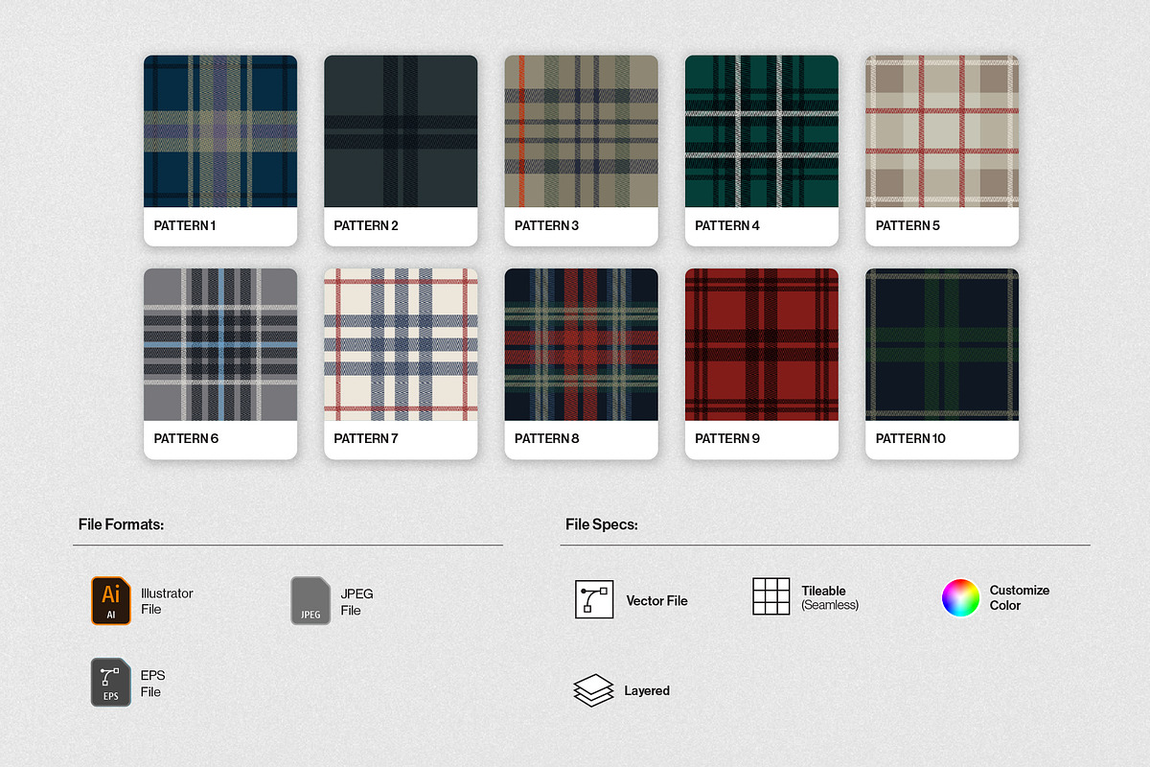Select the PATTERN 3 label
1150x767 pixels.
[546, 225]
